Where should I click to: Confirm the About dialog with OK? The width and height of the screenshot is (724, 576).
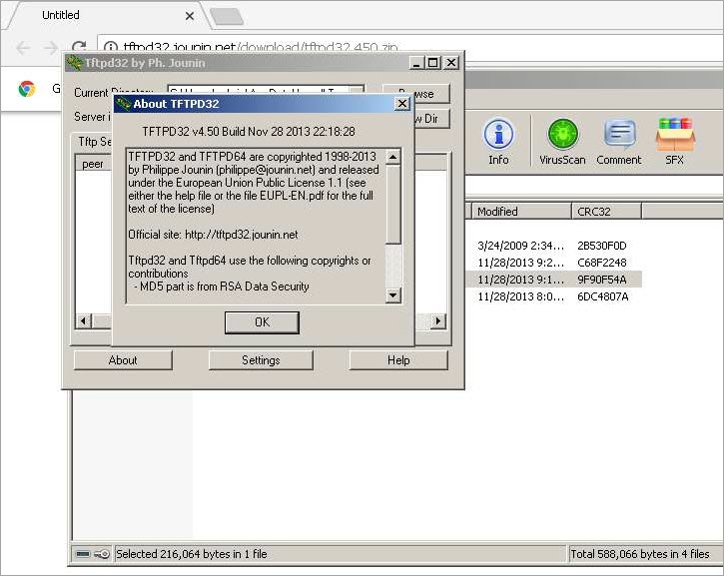click(x=262, y=322)
